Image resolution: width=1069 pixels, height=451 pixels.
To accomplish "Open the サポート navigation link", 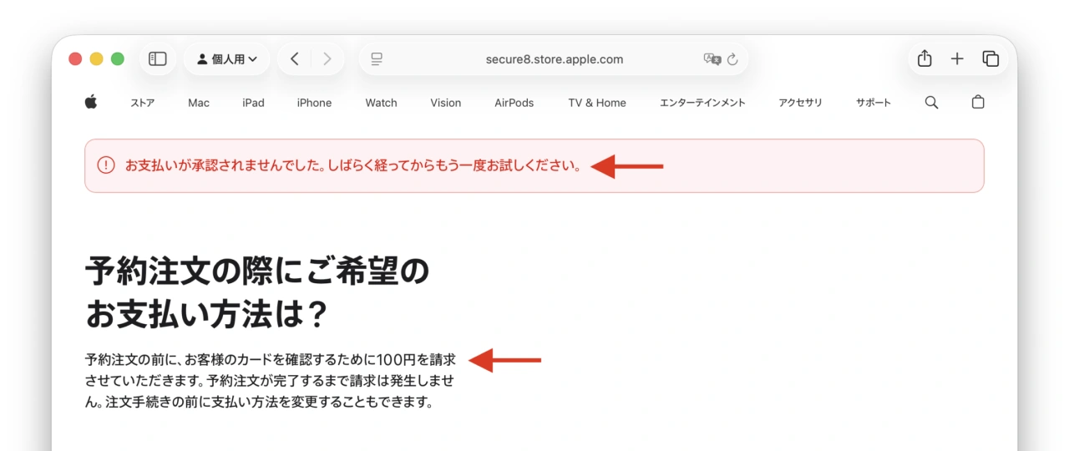I will [874, 103].
